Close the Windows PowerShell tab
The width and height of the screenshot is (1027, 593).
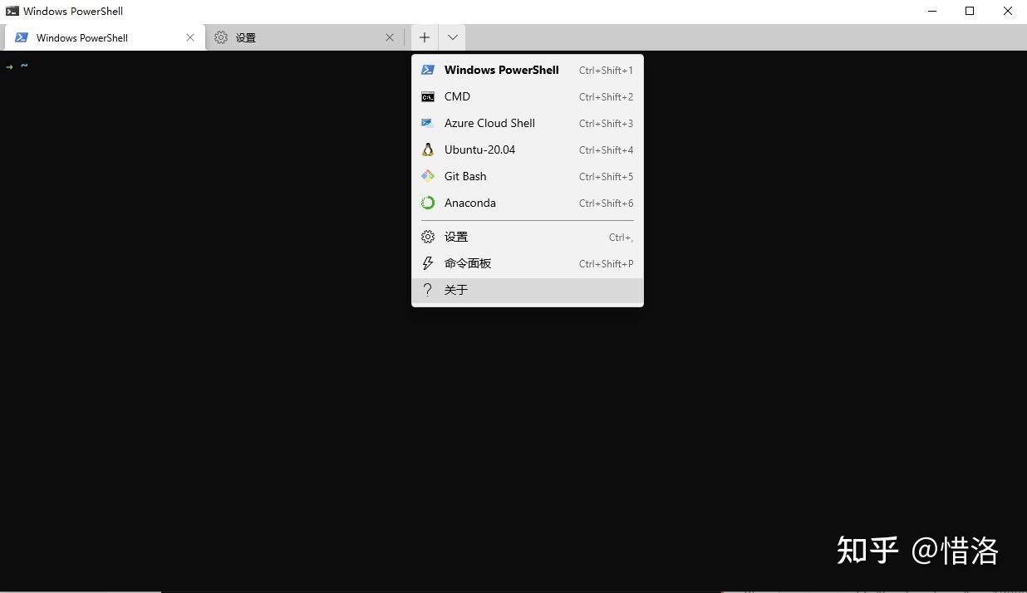(190, 37)
